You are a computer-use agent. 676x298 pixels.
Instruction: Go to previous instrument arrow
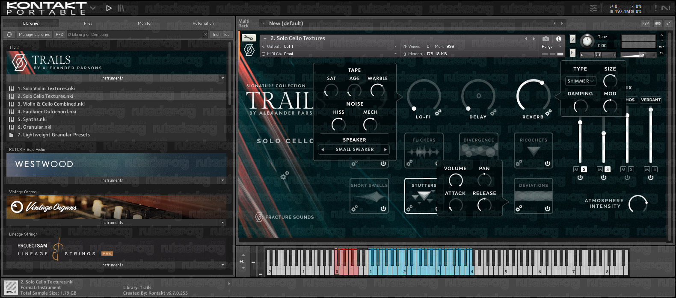[526, 38]
